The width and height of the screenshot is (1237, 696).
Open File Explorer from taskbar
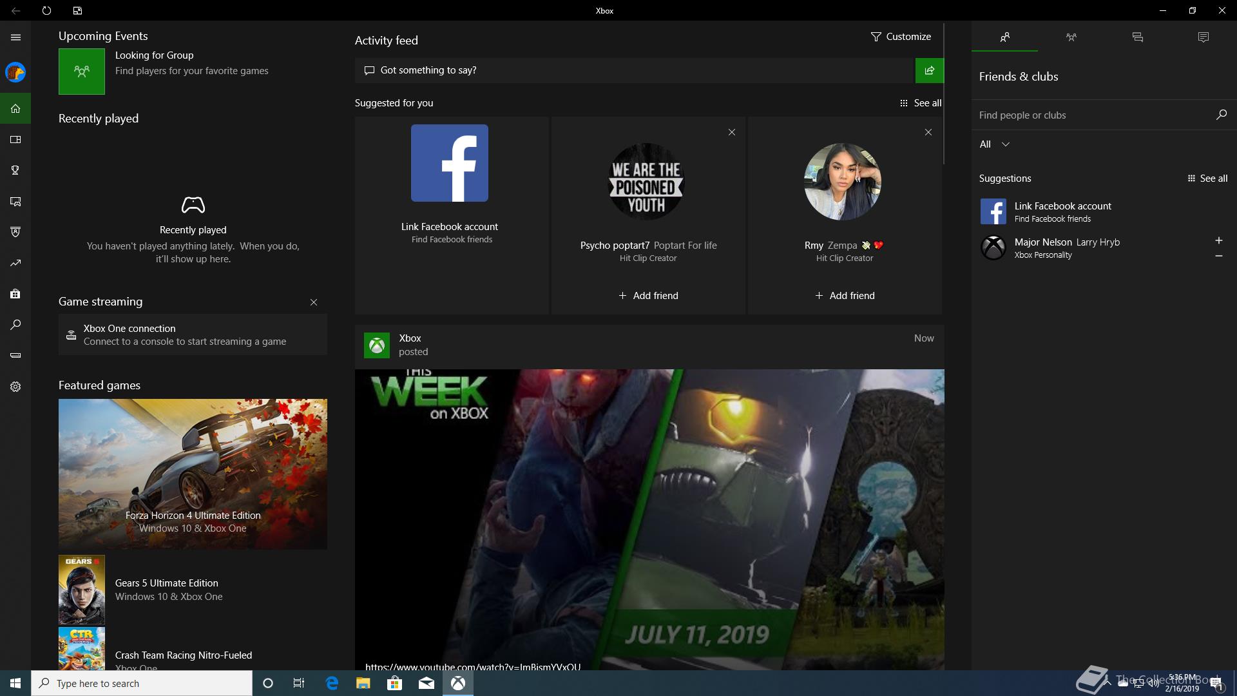pyautogui.click(x=363, y=683)
